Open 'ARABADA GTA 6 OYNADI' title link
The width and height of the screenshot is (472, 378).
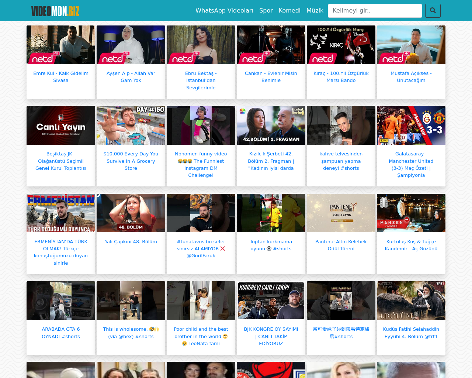pyautogui.click(x=61, y=333)
